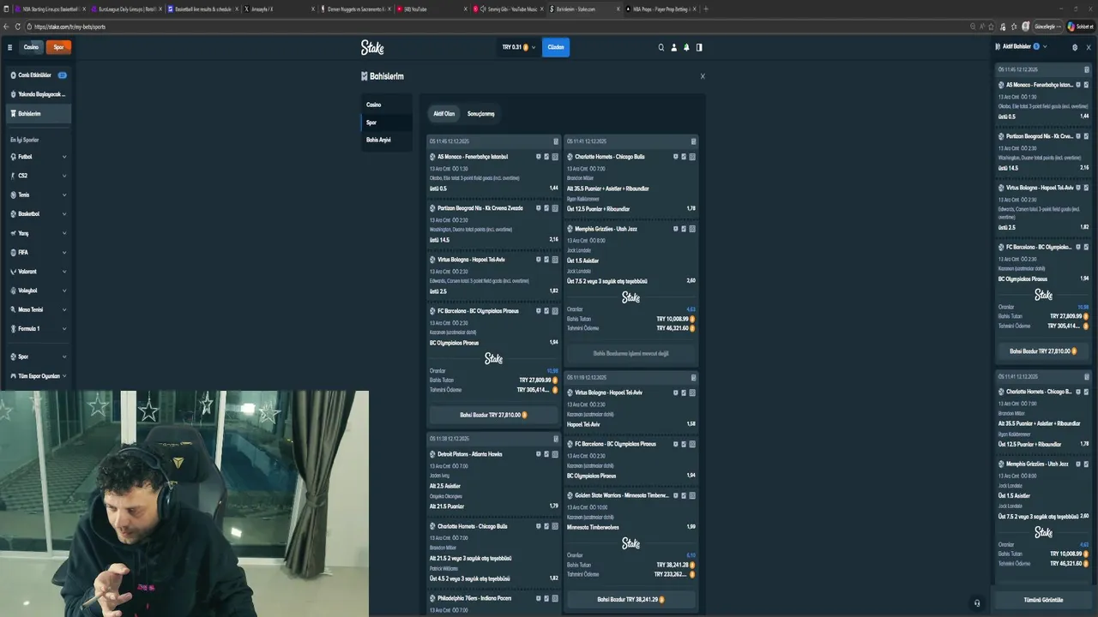Click rightmost icon on Memphis Grizzlies - Utah Jazz row
This screenshot has width=1098, height=617.
[x=692, y=229]
